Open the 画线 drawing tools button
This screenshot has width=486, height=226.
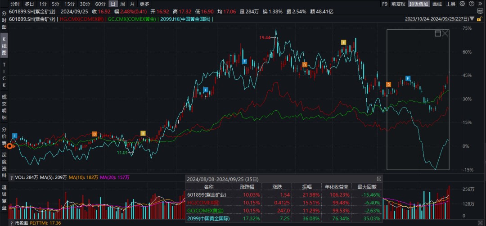click(437, 4)
